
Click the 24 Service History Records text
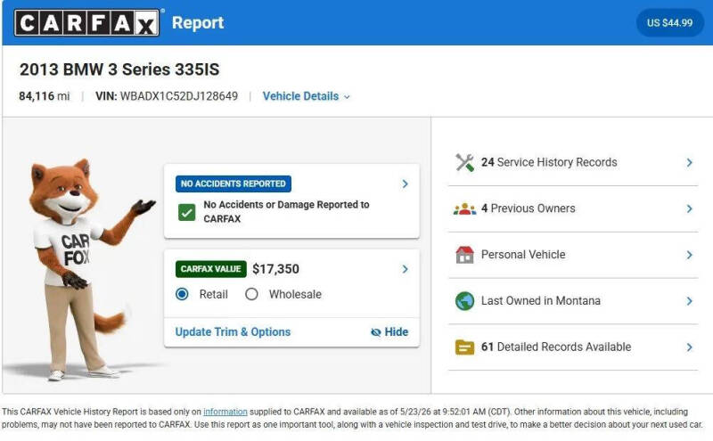point(549,162)
